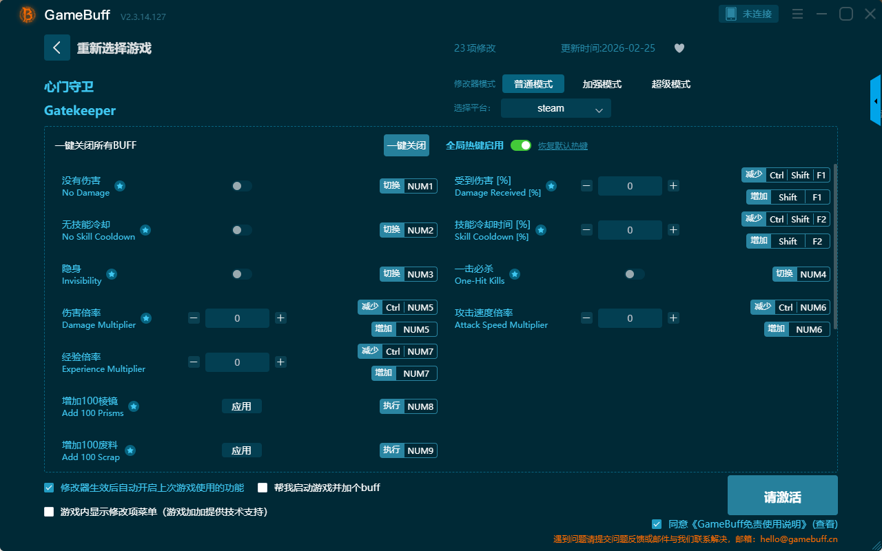Expand the blue side panel arrow

[x=876, y=101]
